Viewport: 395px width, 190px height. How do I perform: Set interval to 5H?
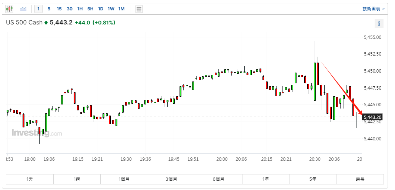pos(90,9)
